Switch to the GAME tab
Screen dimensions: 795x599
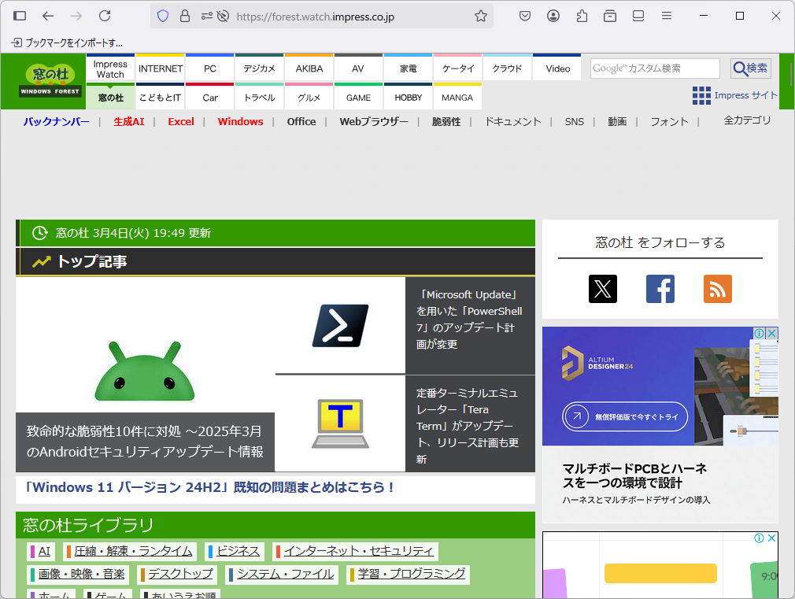[357, 98]
